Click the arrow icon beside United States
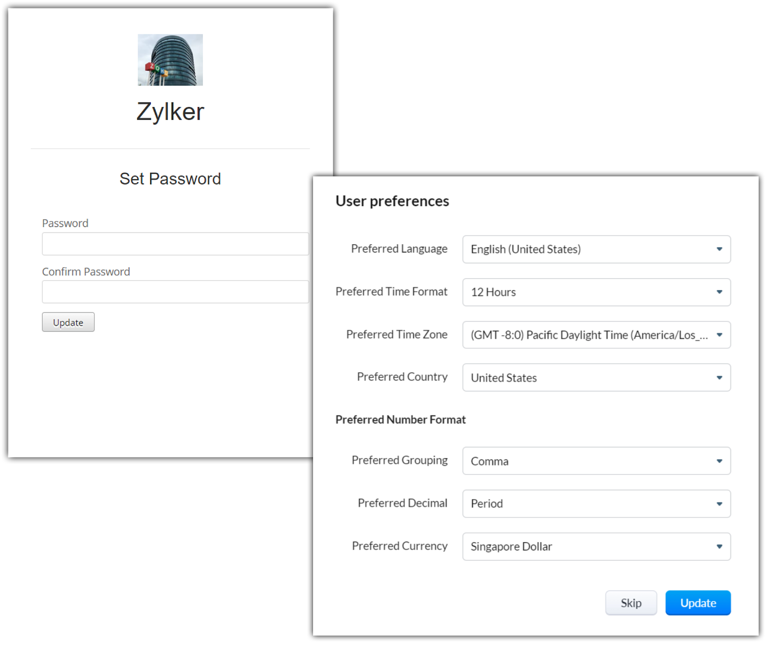The width and height of the screenshot is (767, 646). coord(719,378)
